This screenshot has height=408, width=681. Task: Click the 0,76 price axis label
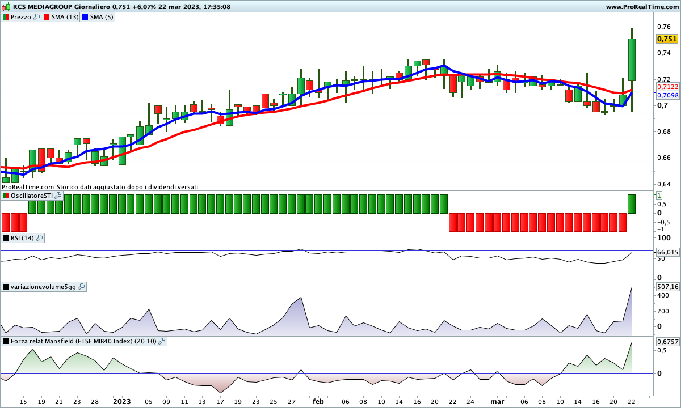click(x=663, y=26)
